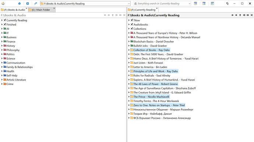254x142 pixels.
Task: Click the window icon with green refresh symbol
Action: click(212, 4)
